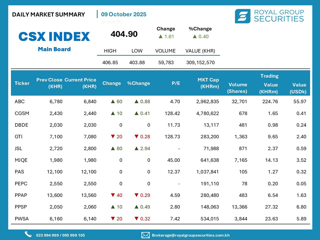Click the green up arrow beside index %change 0.40
This screenshot has height=240, width=320.
pos(195,37)
